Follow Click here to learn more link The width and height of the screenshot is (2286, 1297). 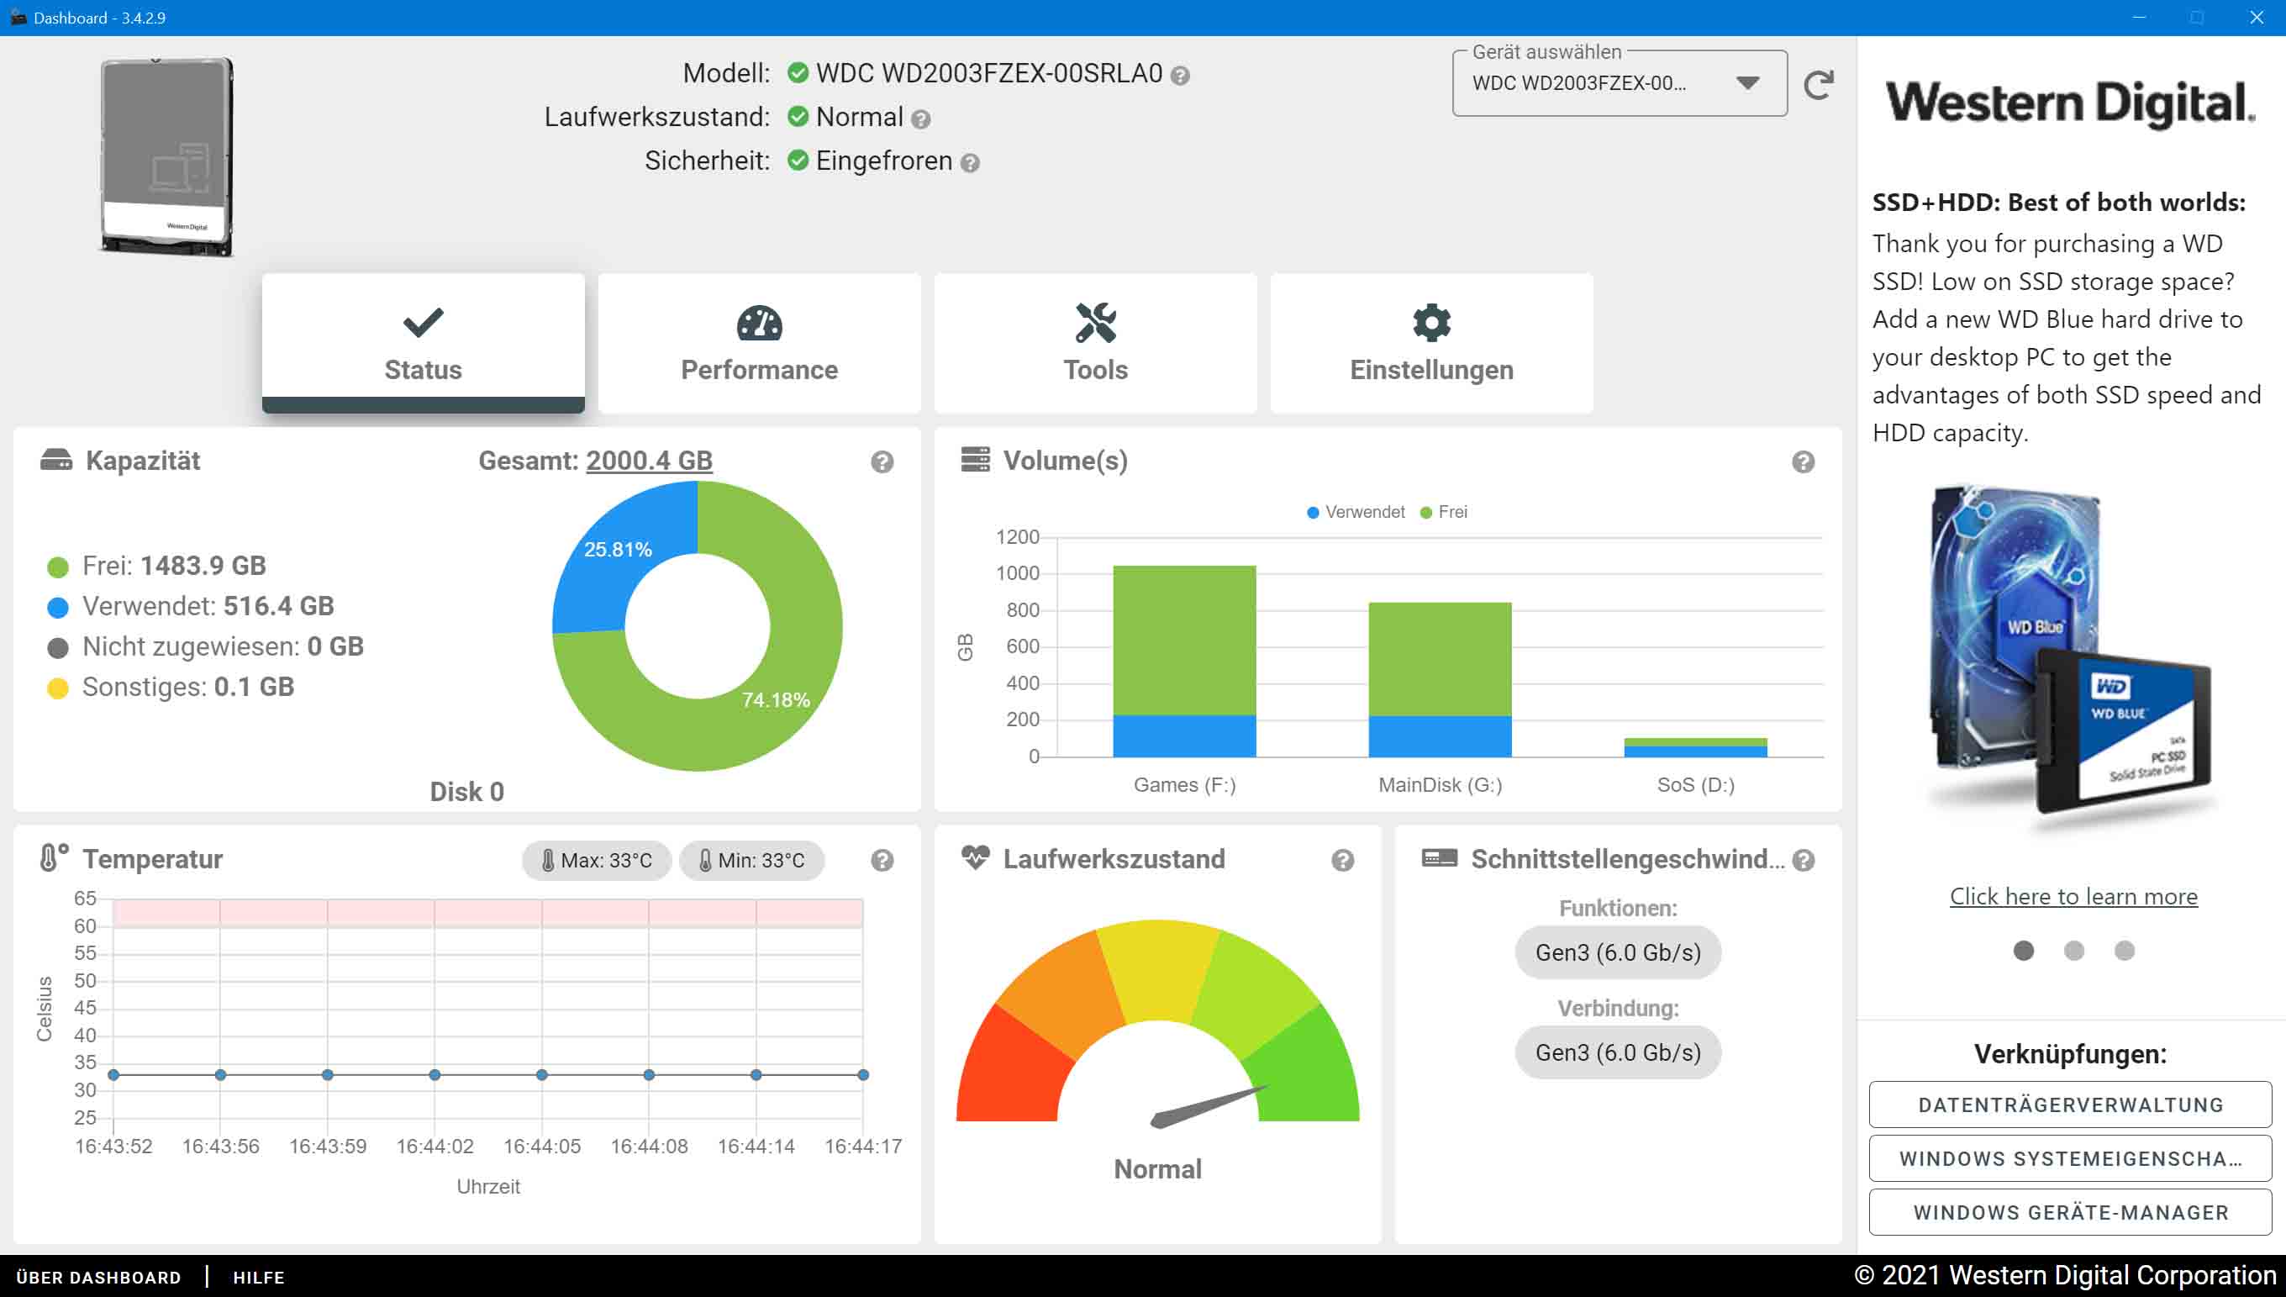pyautogui.click(x=2073, y=896)
